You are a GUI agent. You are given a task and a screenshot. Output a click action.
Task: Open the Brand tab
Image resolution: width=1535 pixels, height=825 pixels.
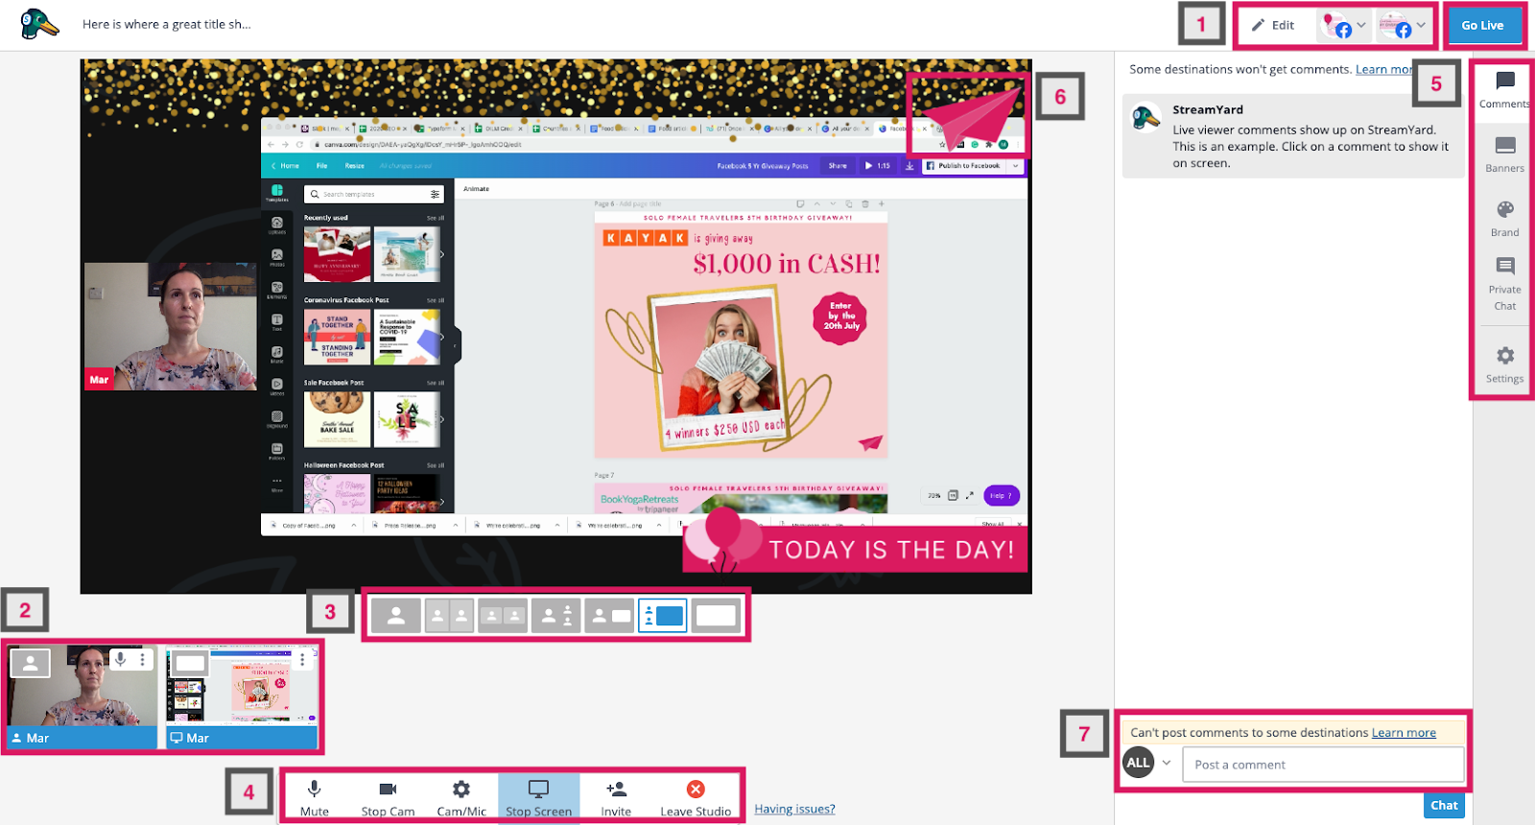(1504, 219)
